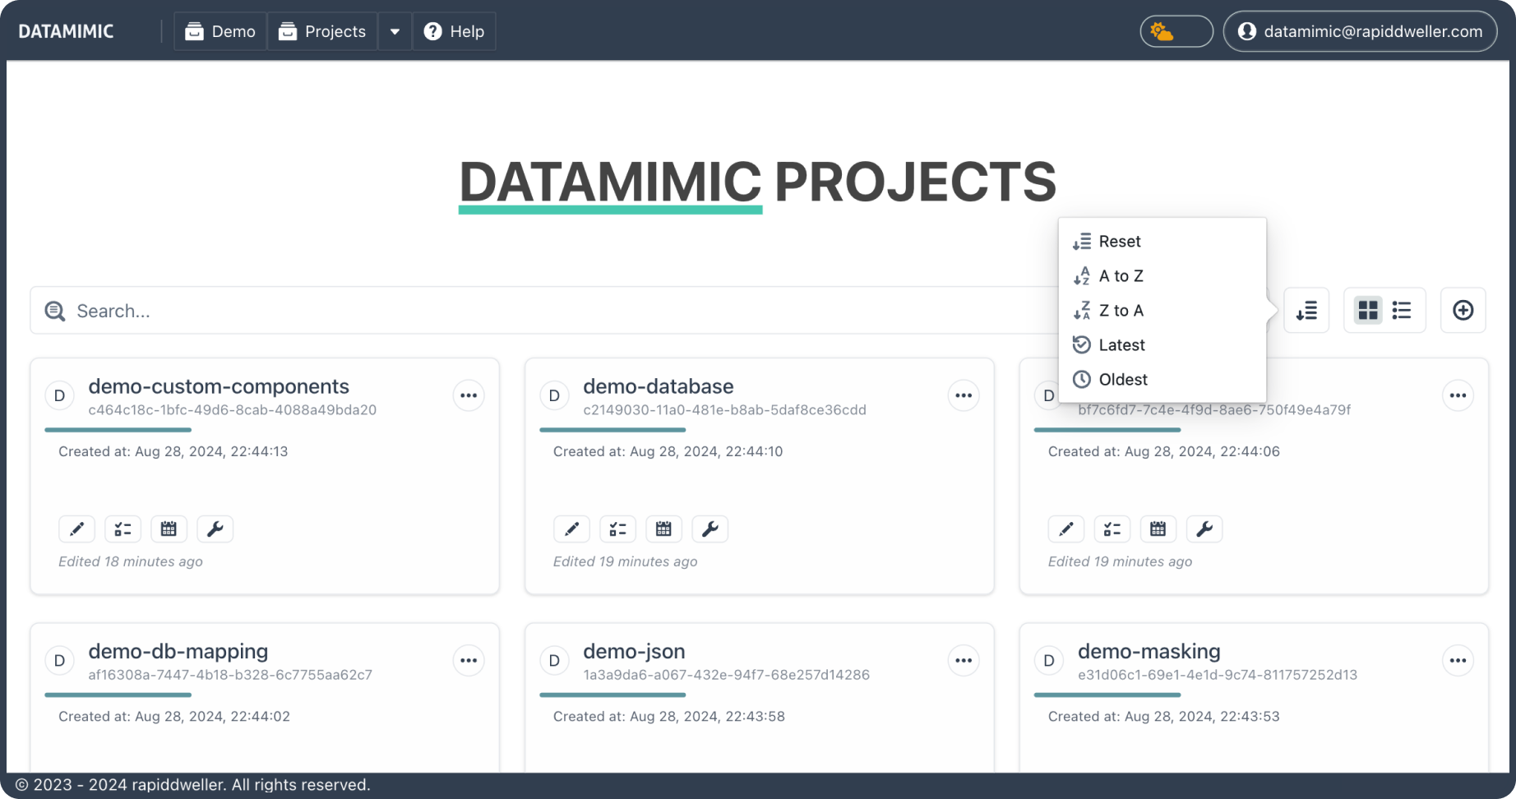
Task: Open the demo-masking project title
Action: (x=1149, y=651)
